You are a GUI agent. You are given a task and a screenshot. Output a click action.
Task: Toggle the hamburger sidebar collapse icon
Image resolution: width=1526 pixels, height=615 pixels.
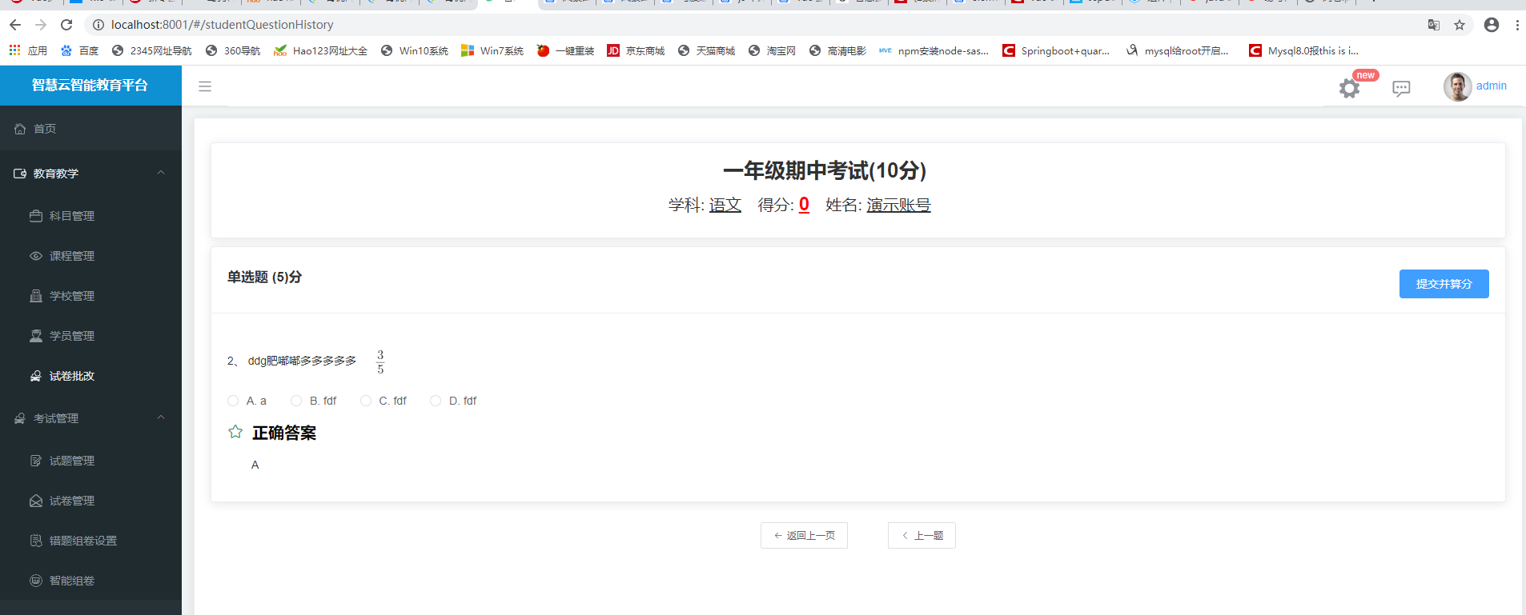(x=205, y=86)
